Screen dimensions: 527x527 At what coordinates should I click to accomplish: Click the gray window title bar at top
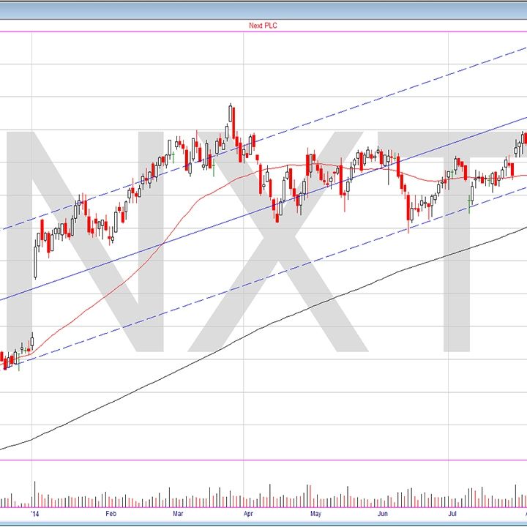point(263,7)
